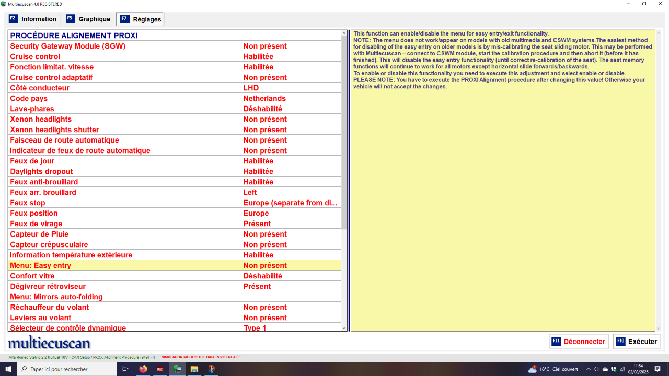Select the Security Gateway Module (SGW) row
The image size is (669, 376).
click(x=175, y=46)
